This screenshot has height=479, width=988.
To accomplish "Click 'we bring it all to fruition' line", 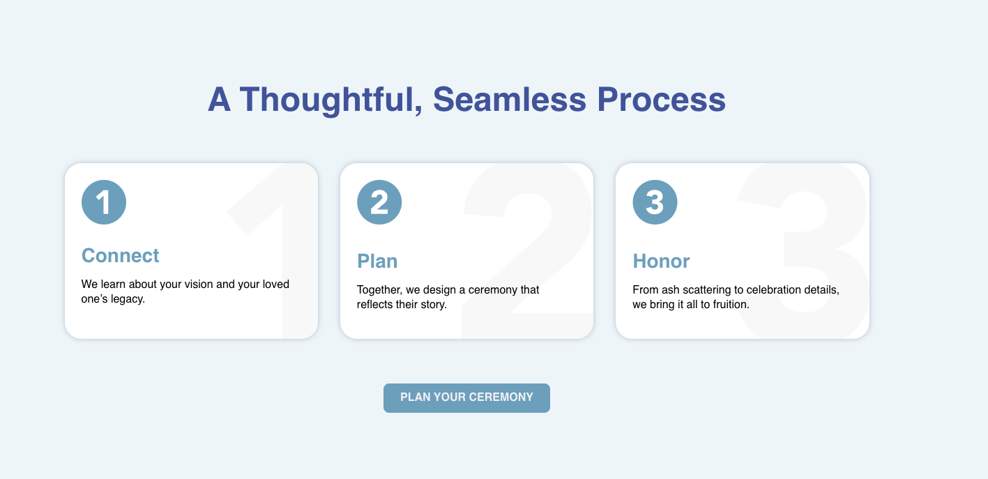I will coord(691,305).
